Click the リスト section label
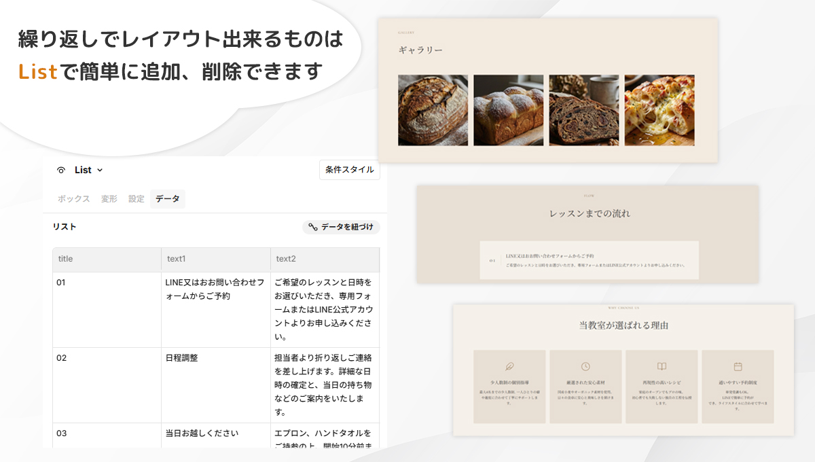The height and width of the screenshot is (462, 815). (x=65, y=227)
